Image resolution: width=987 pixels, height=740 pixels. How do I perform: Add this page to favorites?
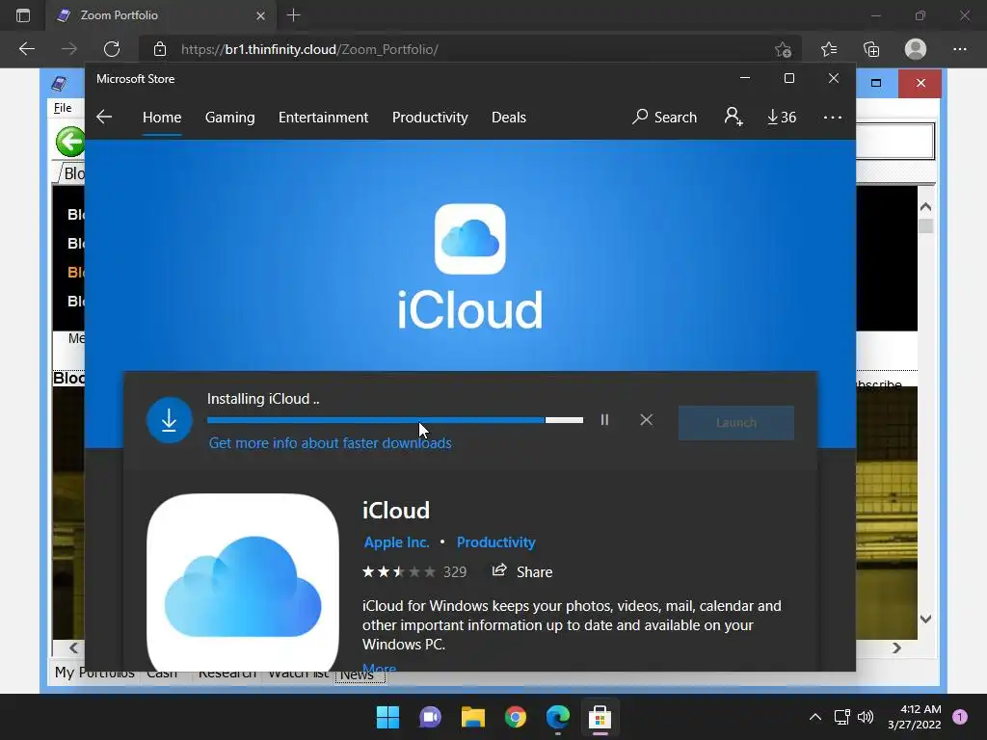pos(783,49)
